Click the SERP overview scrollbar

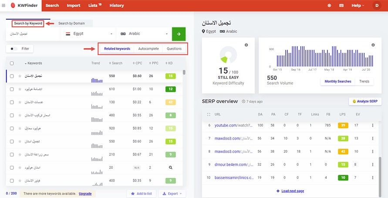coord(380,176)
